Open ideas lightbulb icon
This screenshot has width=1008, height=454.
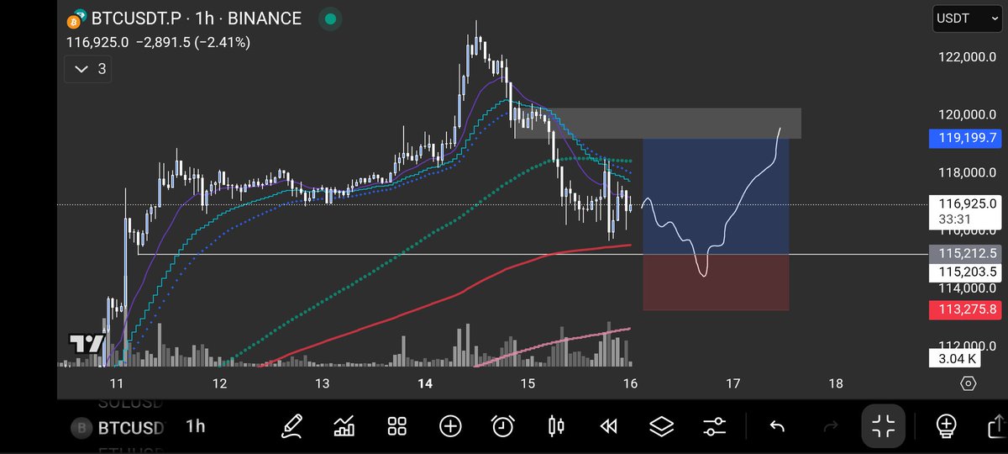click(947, 426)
